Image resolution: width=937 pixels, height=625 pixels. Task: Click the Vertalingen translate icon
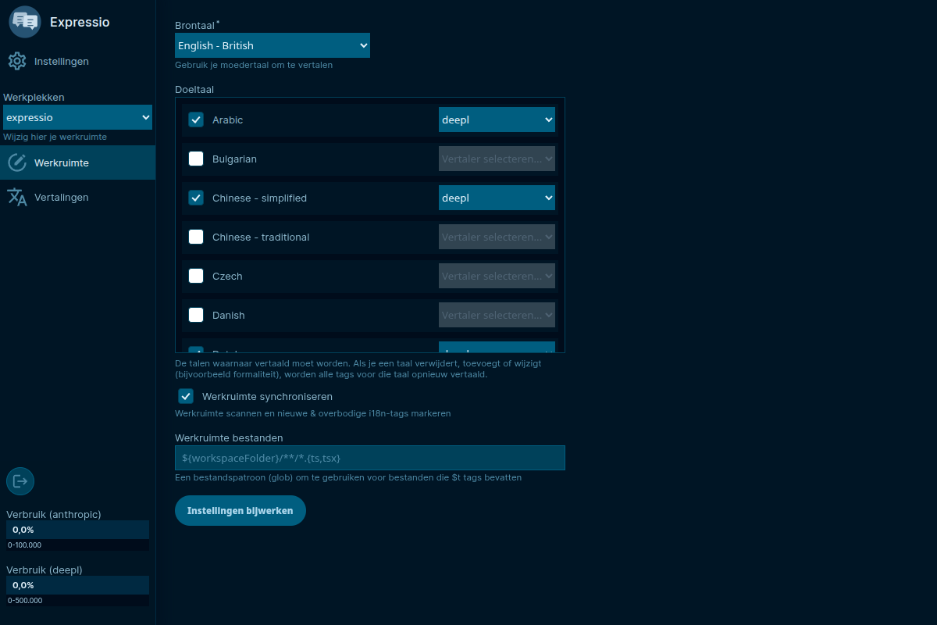pyautogui.click(x=16, y=197)
